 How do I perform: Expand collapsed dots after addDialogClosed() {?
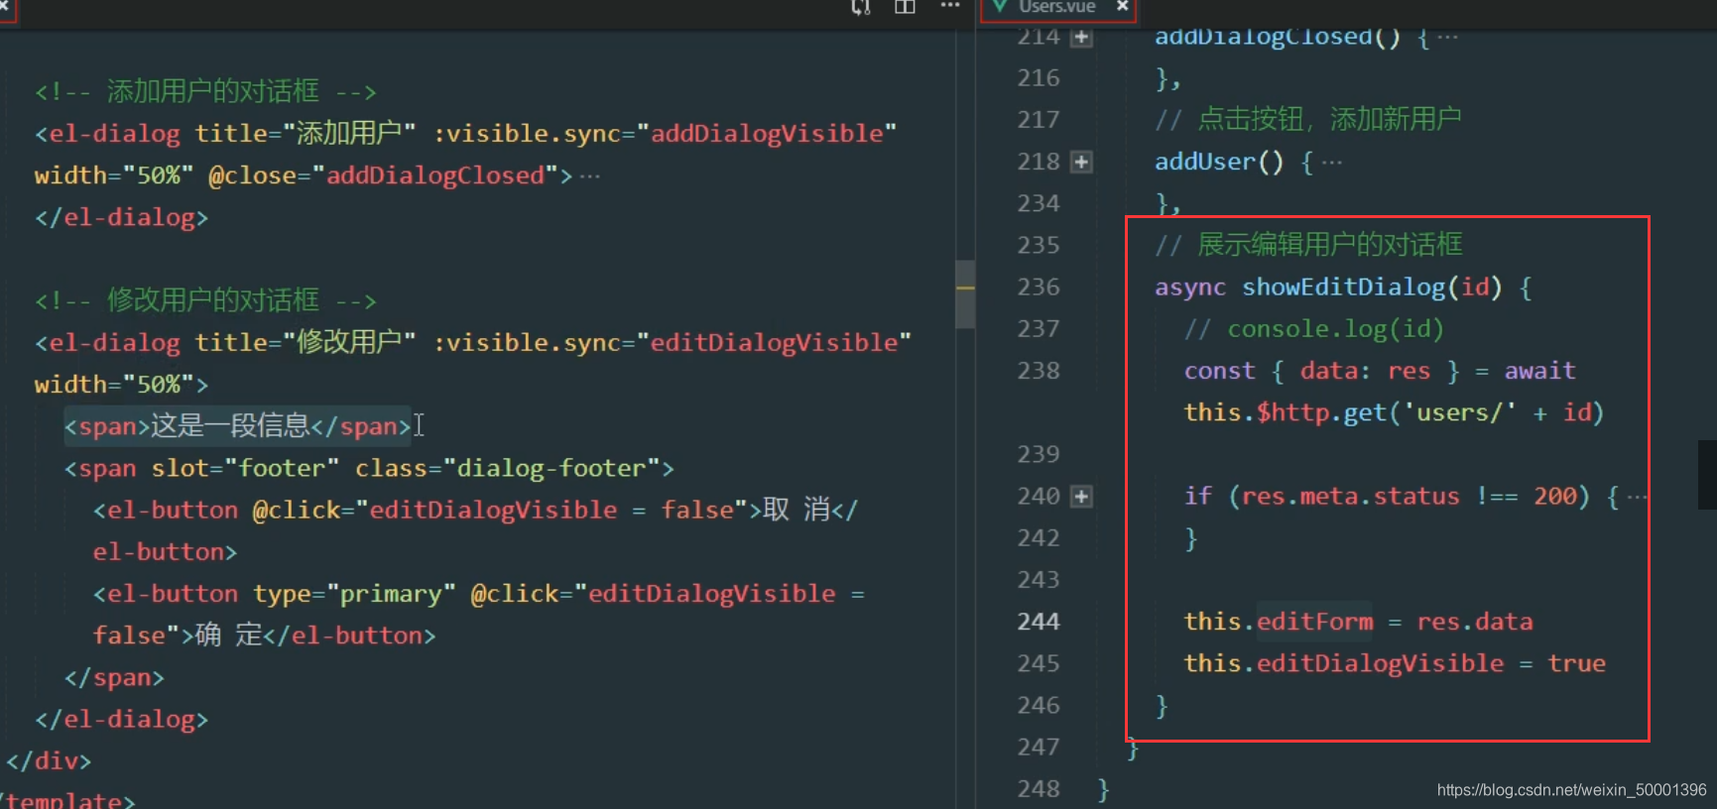[1448, 38]
